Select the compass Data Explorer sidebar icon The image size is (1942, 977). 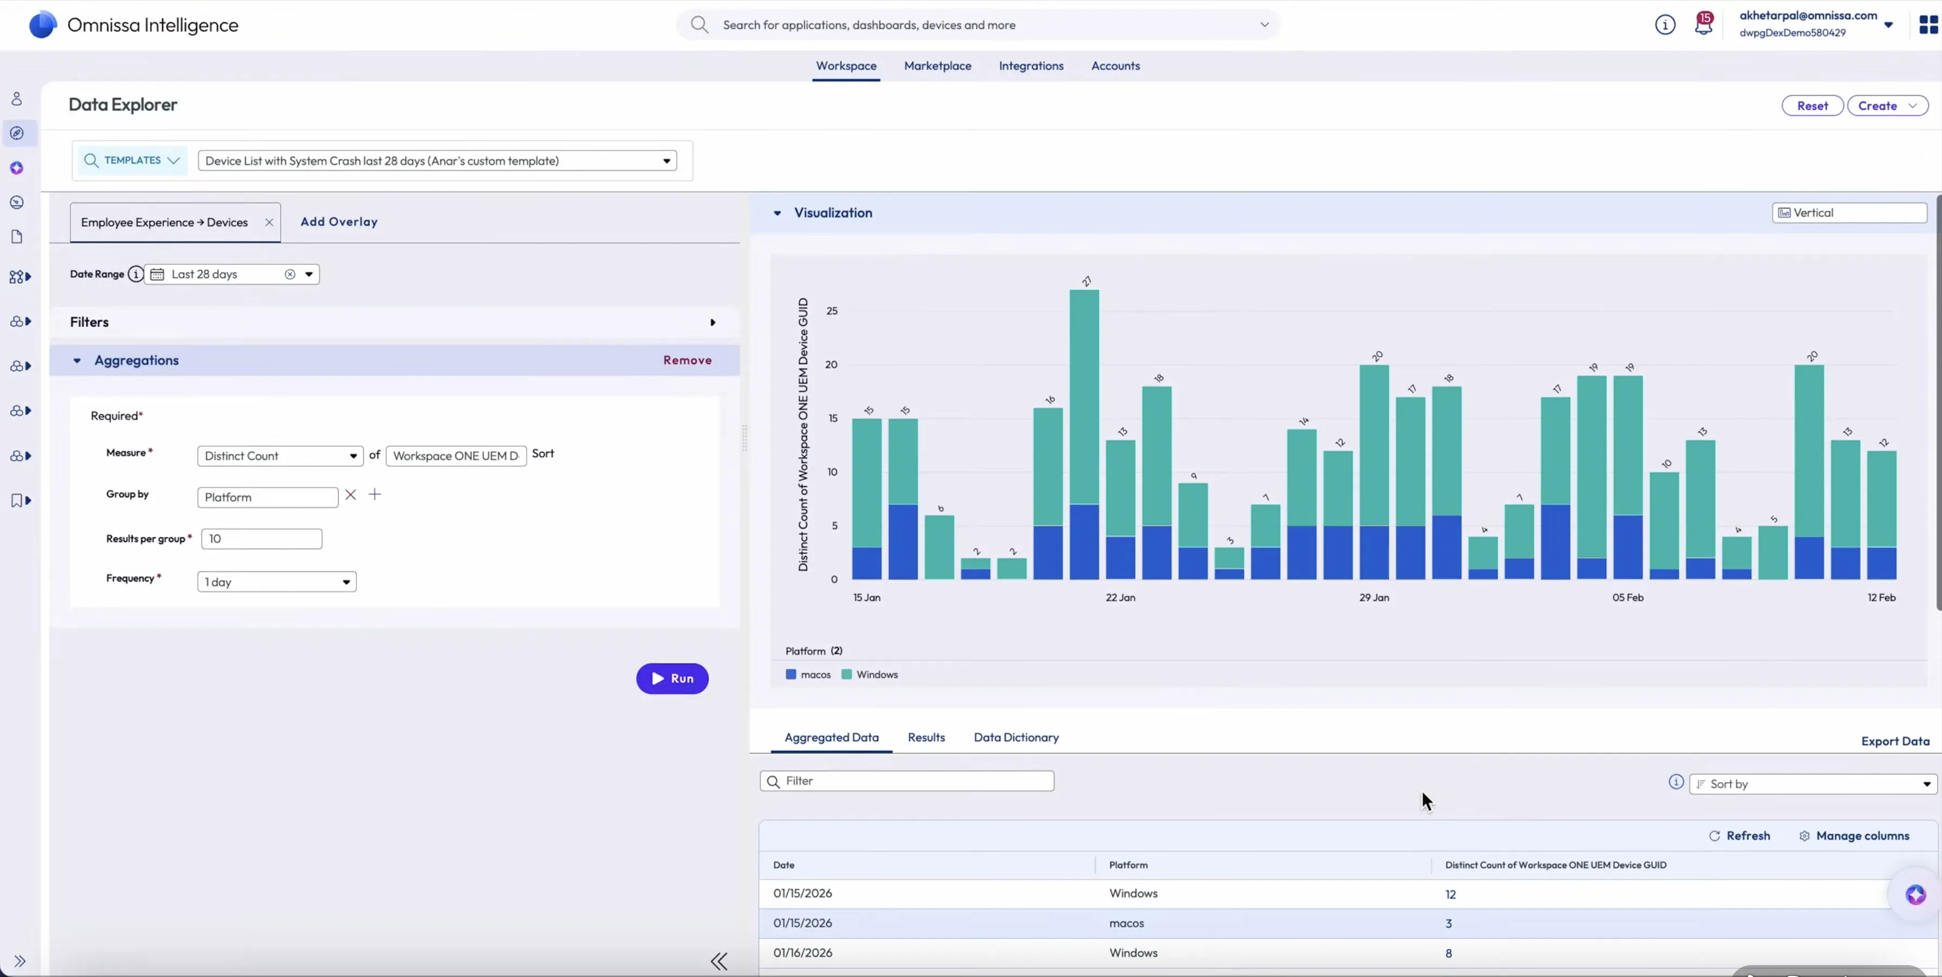coord(17,133)
